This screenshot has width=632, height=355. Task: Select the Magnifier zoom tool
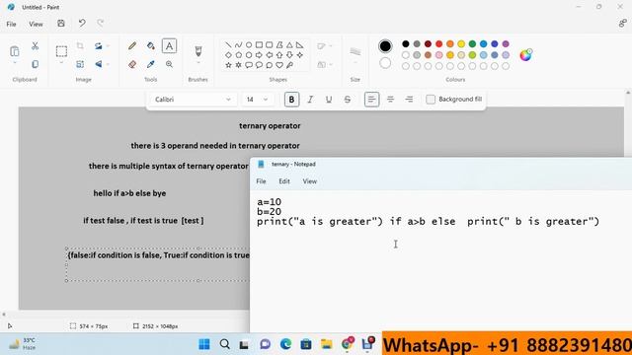169,64
